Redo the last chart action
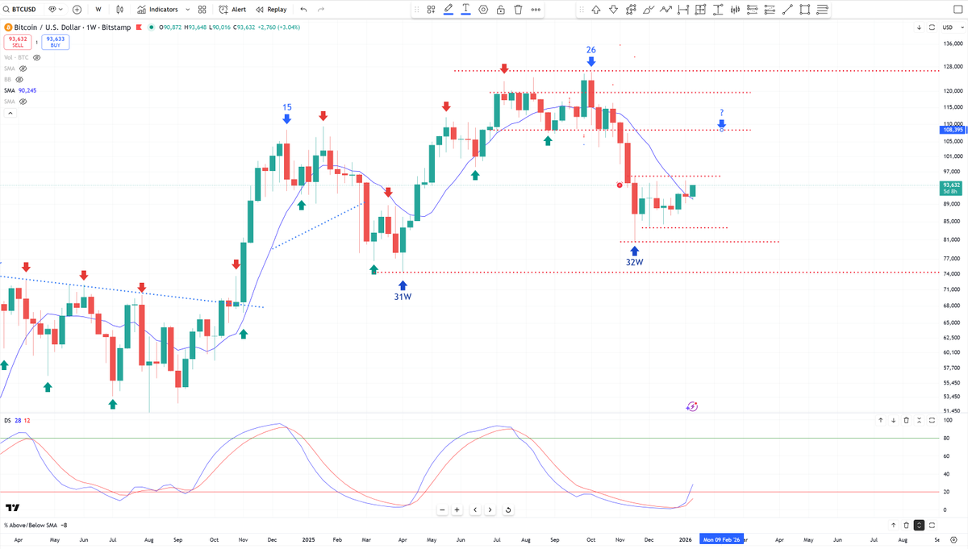The image size is (968, 549). tap(321, 10)
